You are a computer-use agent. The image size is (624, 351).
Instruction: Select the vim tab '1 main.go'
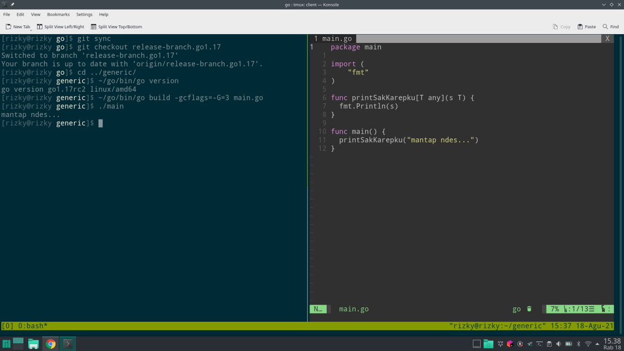[x=333, y=38]
